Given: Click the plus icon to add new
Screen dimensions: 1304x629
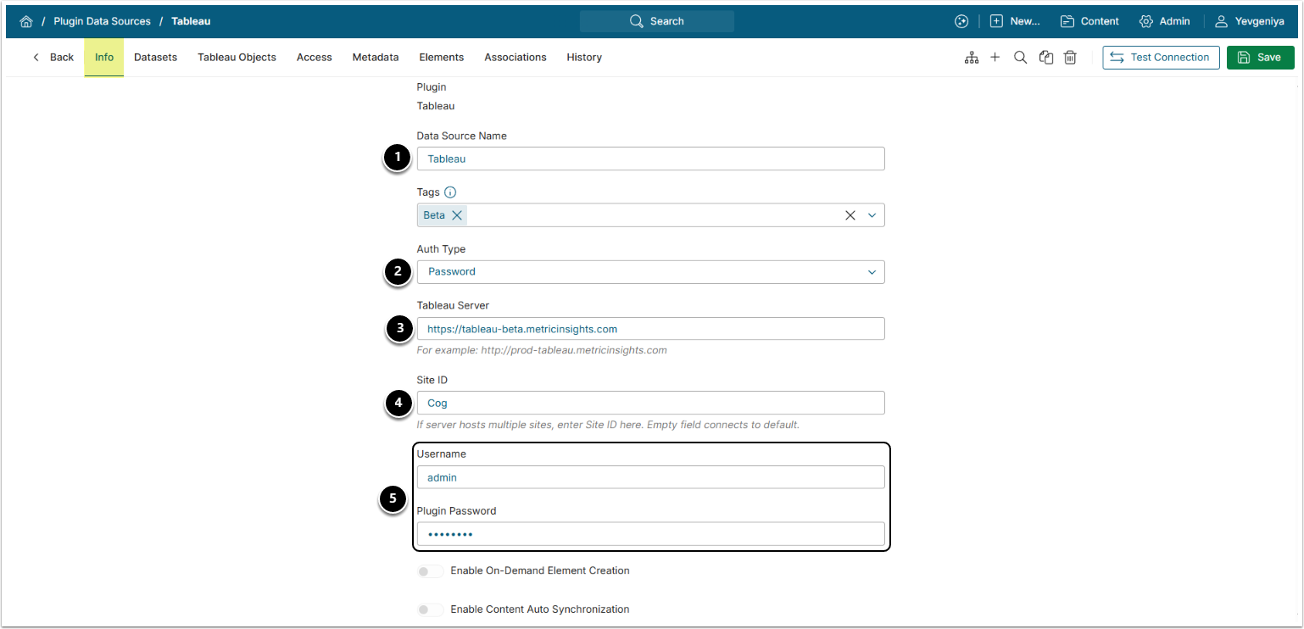Looking at the screenshot, I should 995,58.
